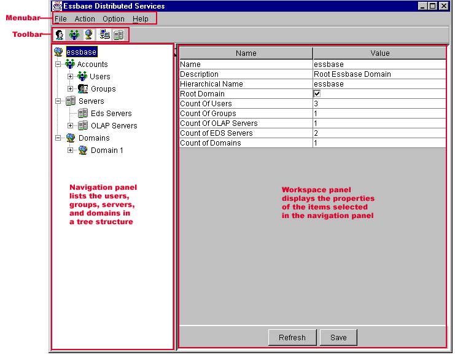
Task: Open the Option menu
Action: [114, 19]
